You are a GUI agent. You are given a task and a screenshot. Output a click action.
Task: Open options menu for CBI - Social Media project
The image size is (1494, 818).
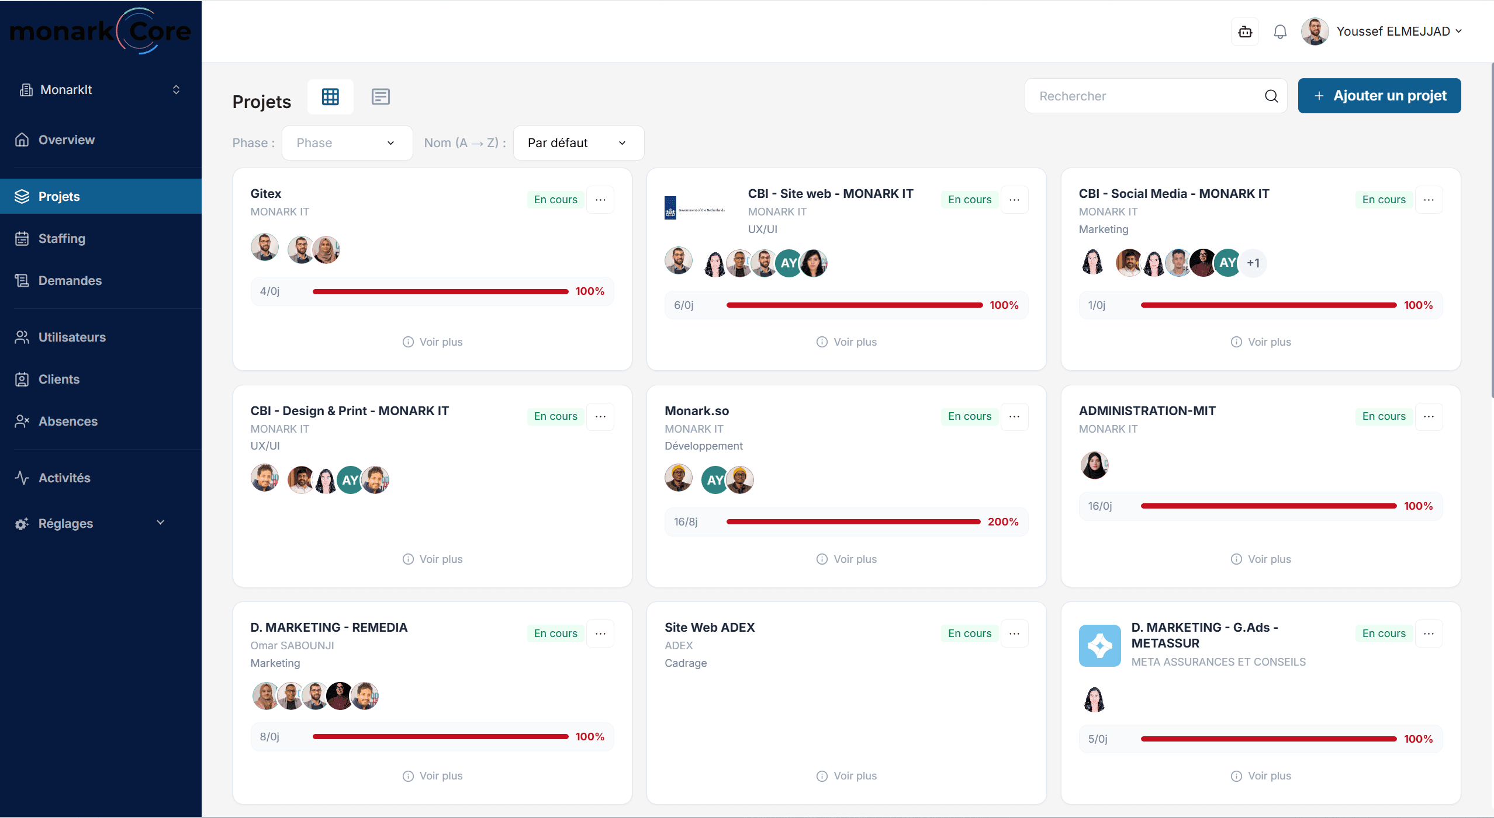point(1429,200)
